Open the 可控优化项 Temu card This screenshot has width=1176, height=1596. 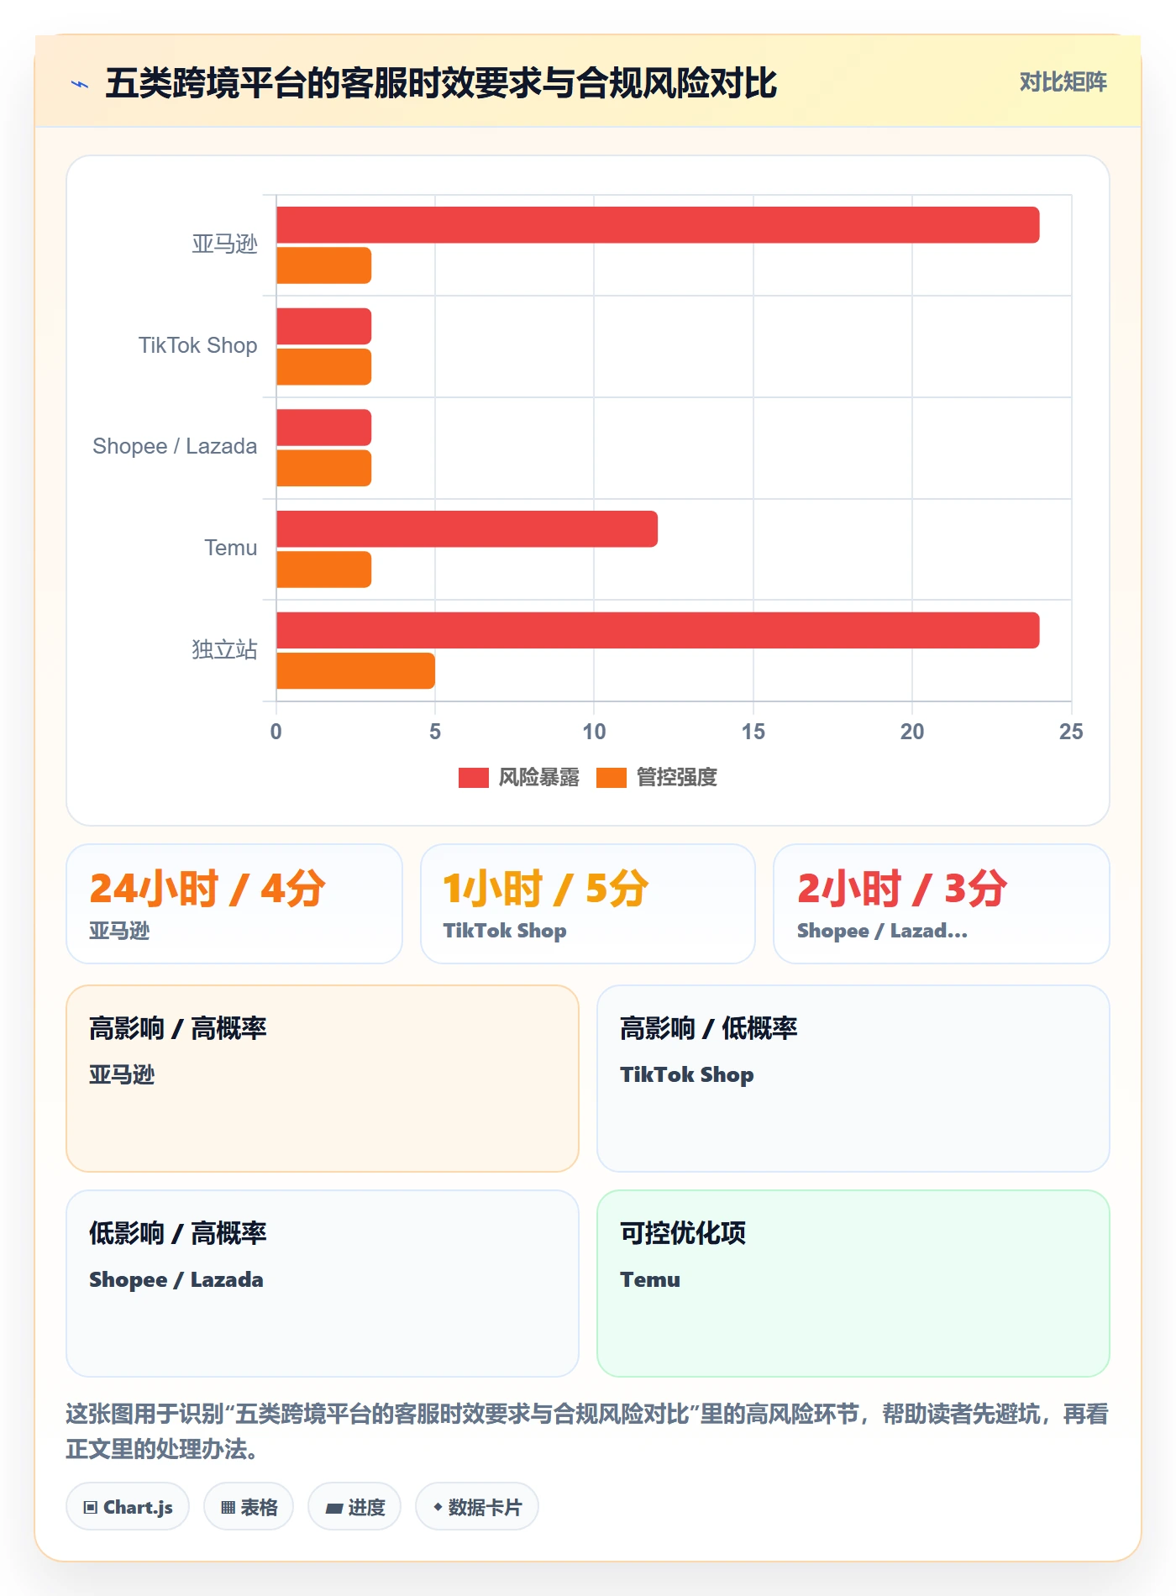point(853,1284)
